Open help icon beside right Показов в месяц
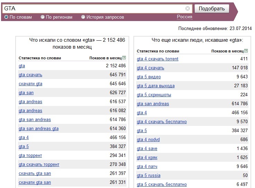Viewport: 255px width, 188px height. (246, 51)
